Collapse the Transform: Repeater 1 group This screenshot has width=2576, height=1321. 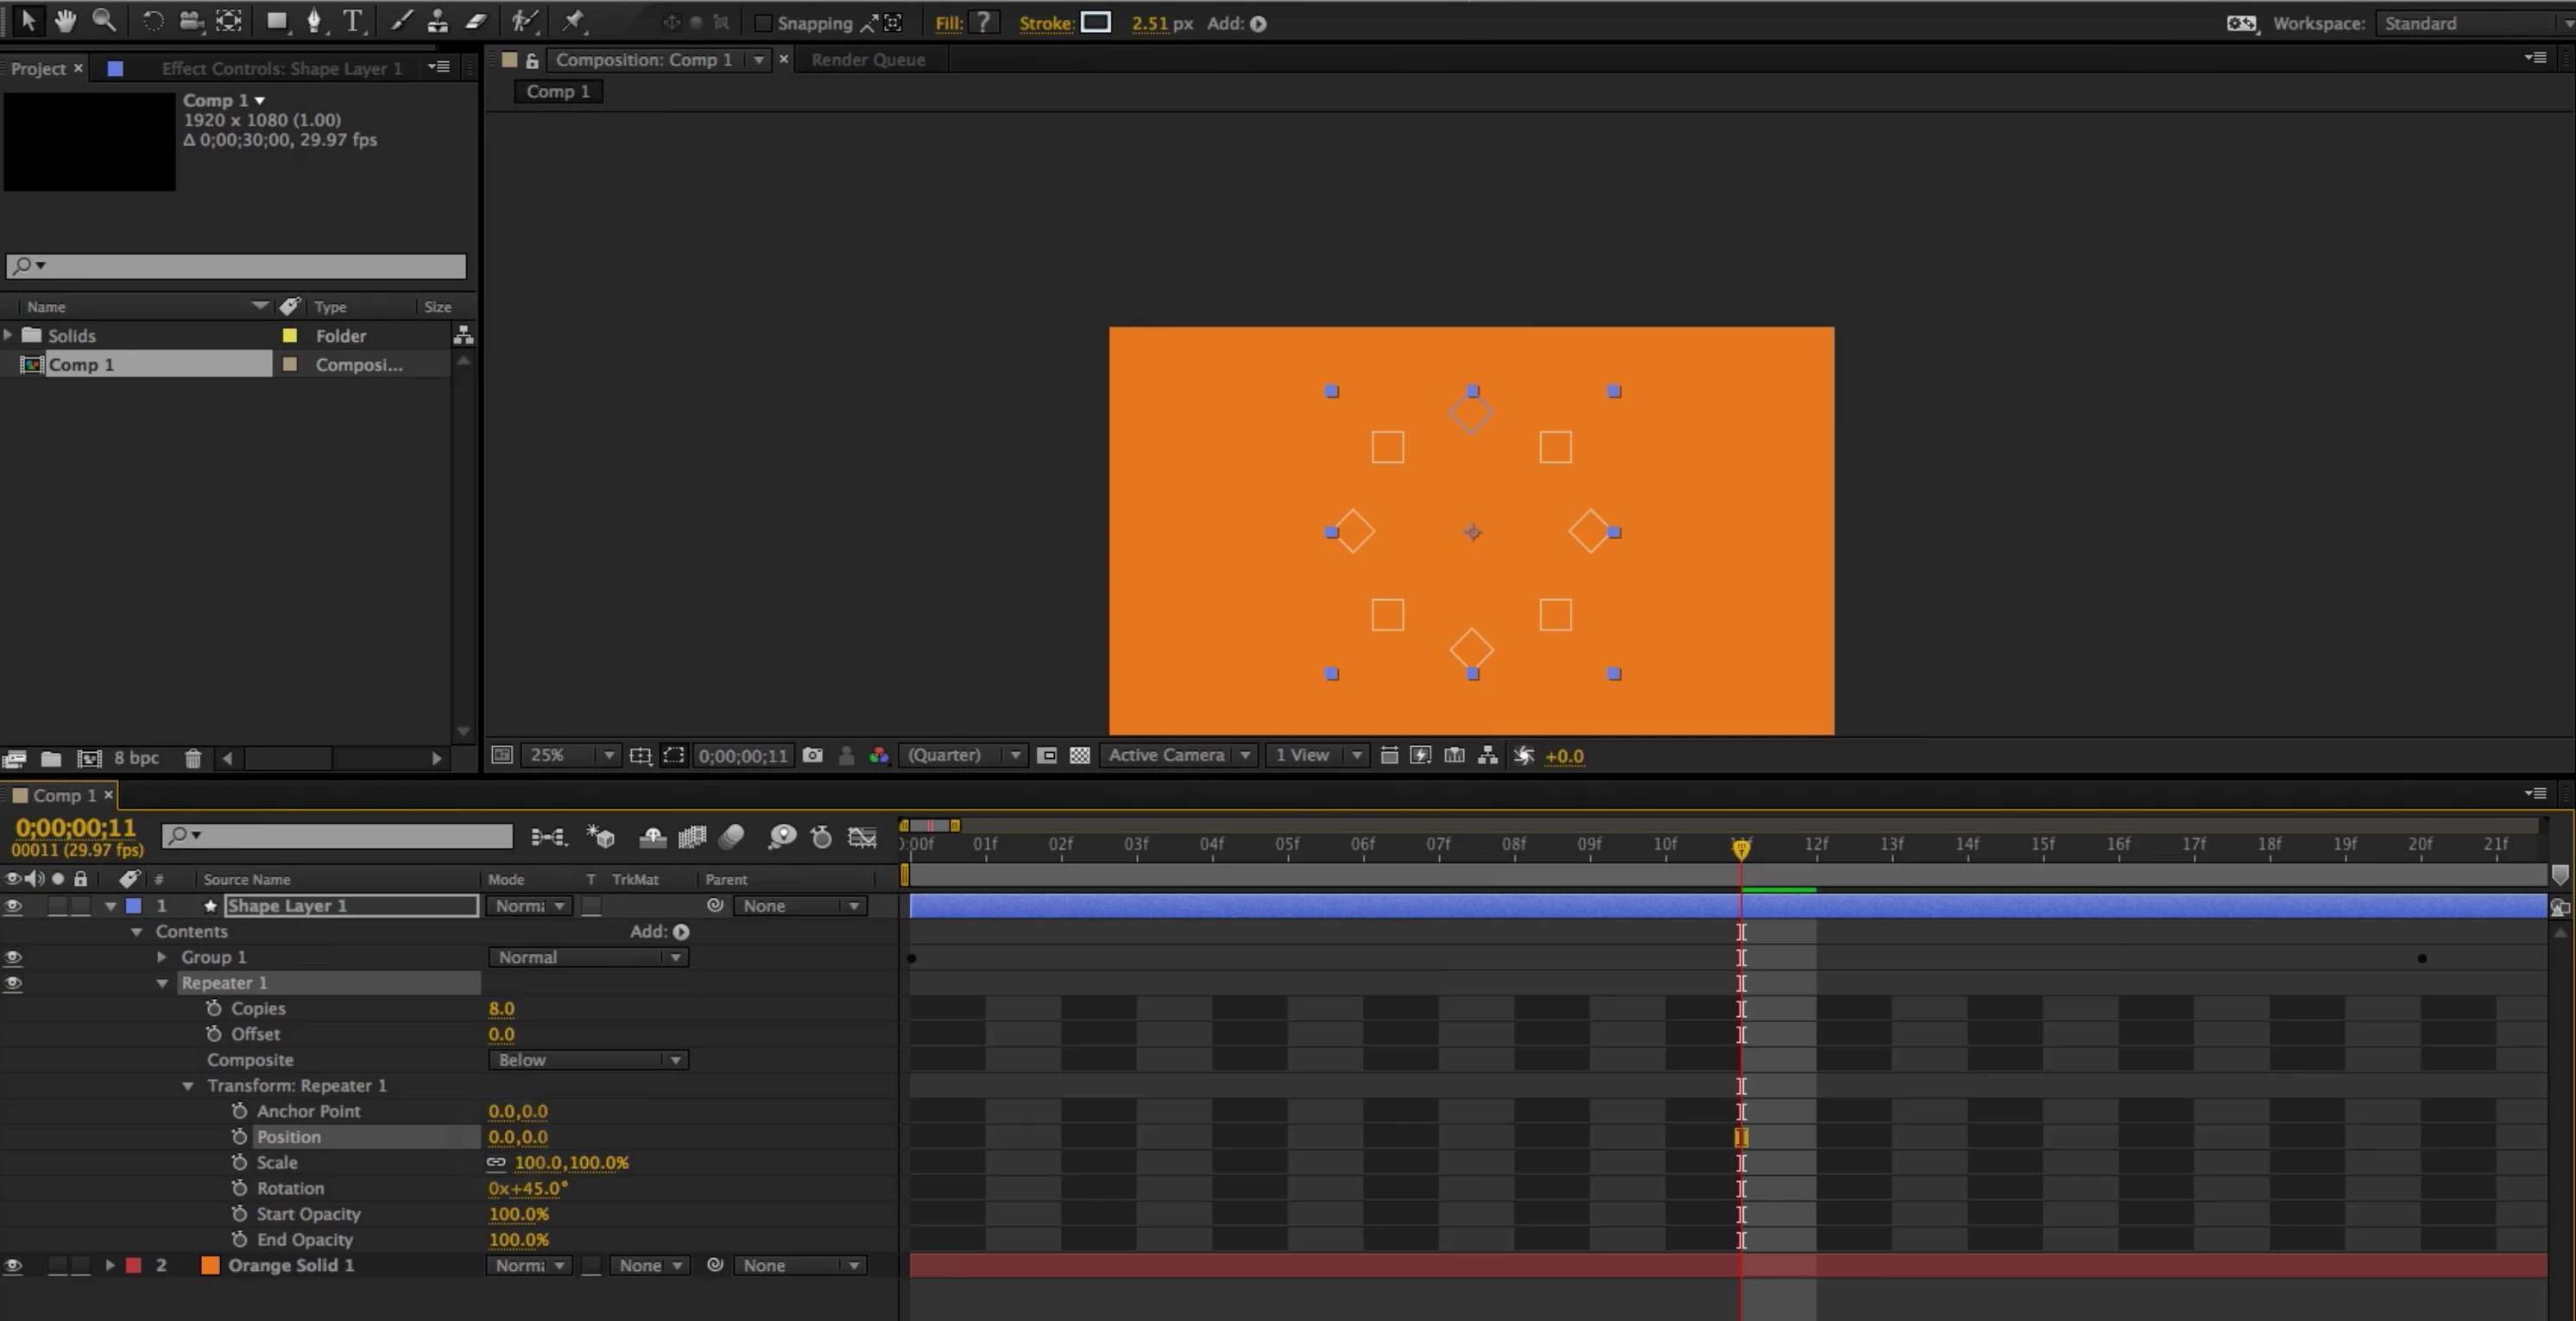[x=188, y=1086]
